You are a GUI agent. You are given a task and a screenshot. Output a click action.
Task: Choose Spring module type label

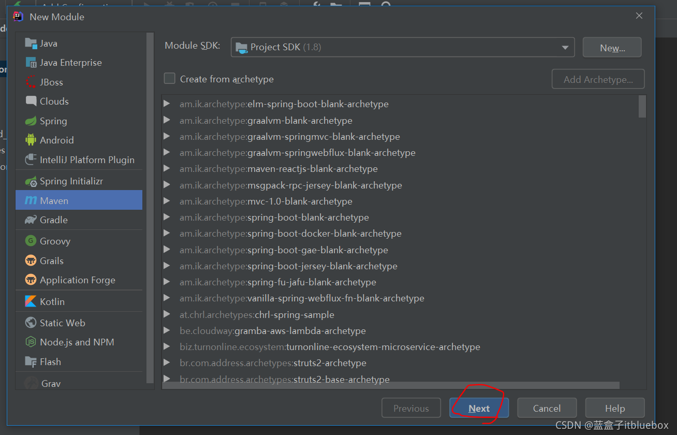(x=53, y=121)
